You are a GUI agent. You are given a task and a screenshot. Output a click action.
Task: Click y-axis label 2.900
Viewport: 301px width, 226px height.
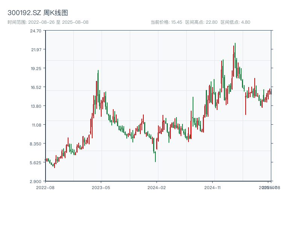tap(35, 182)
